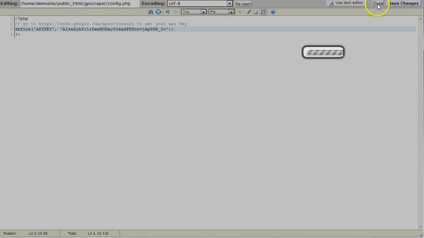Redo the last edit
This screenshot has width=424, height=238.
point(176,12)
